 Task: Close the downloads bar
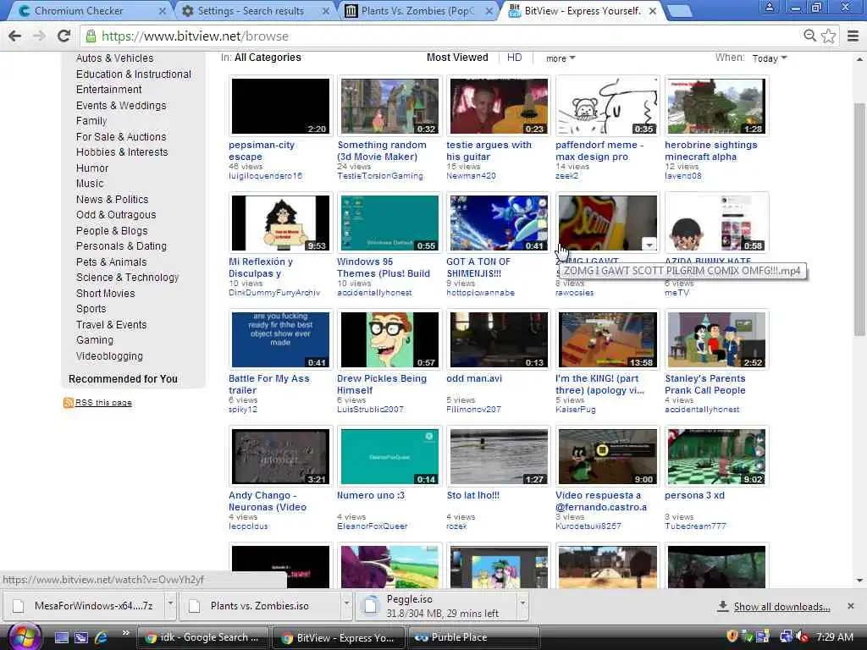point(850,606)
